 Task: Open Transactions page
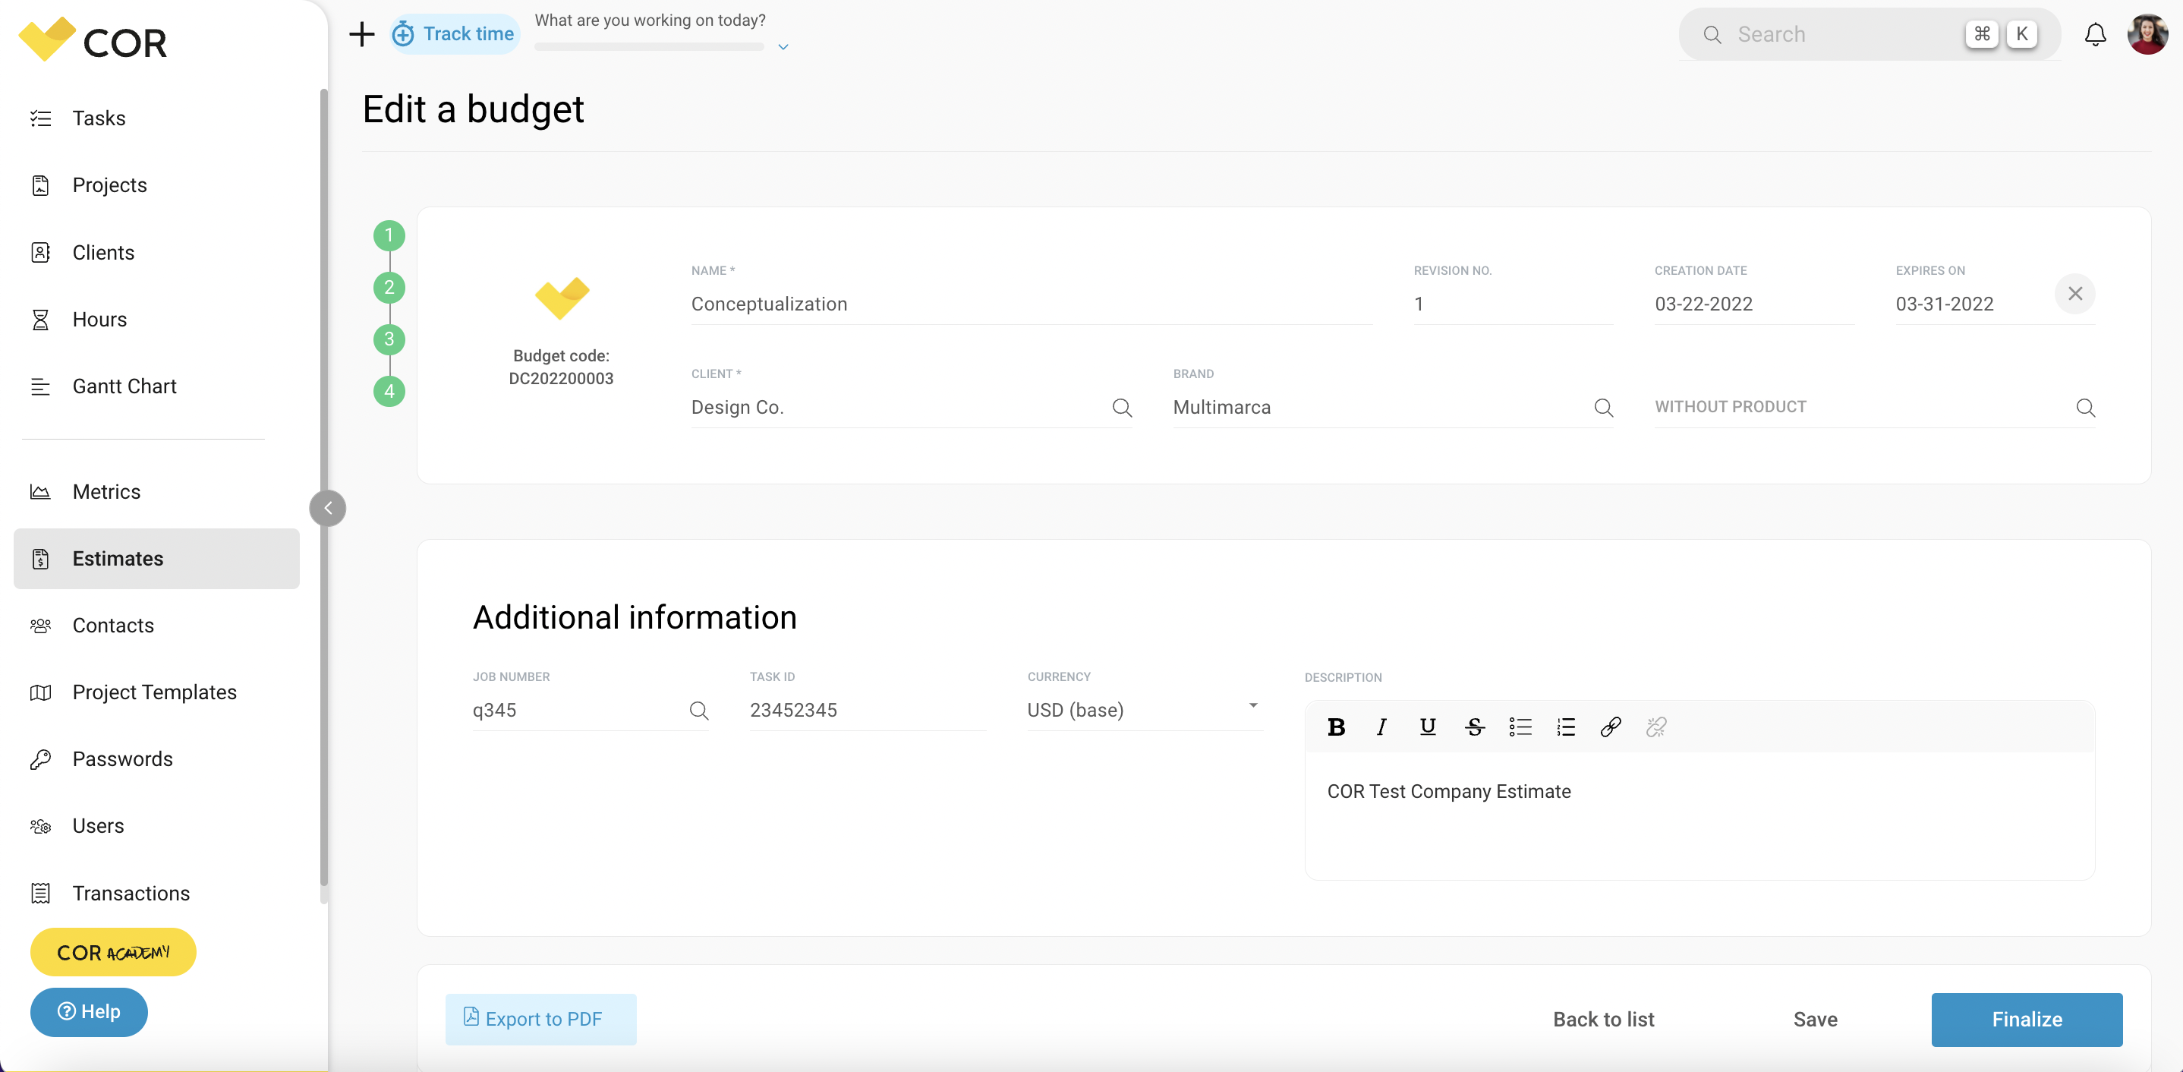157,893
